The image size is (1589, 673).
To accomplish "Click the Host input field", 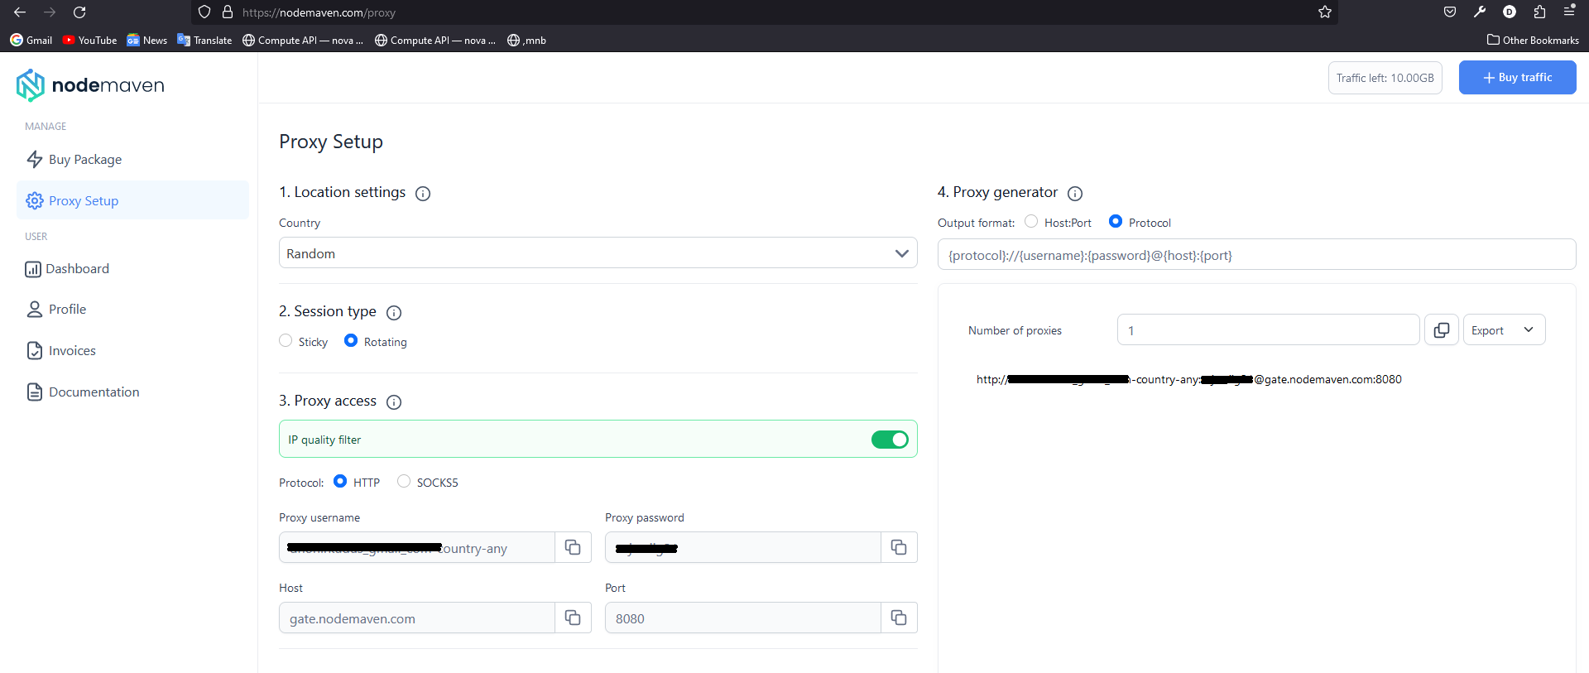I will click(417, 618).
